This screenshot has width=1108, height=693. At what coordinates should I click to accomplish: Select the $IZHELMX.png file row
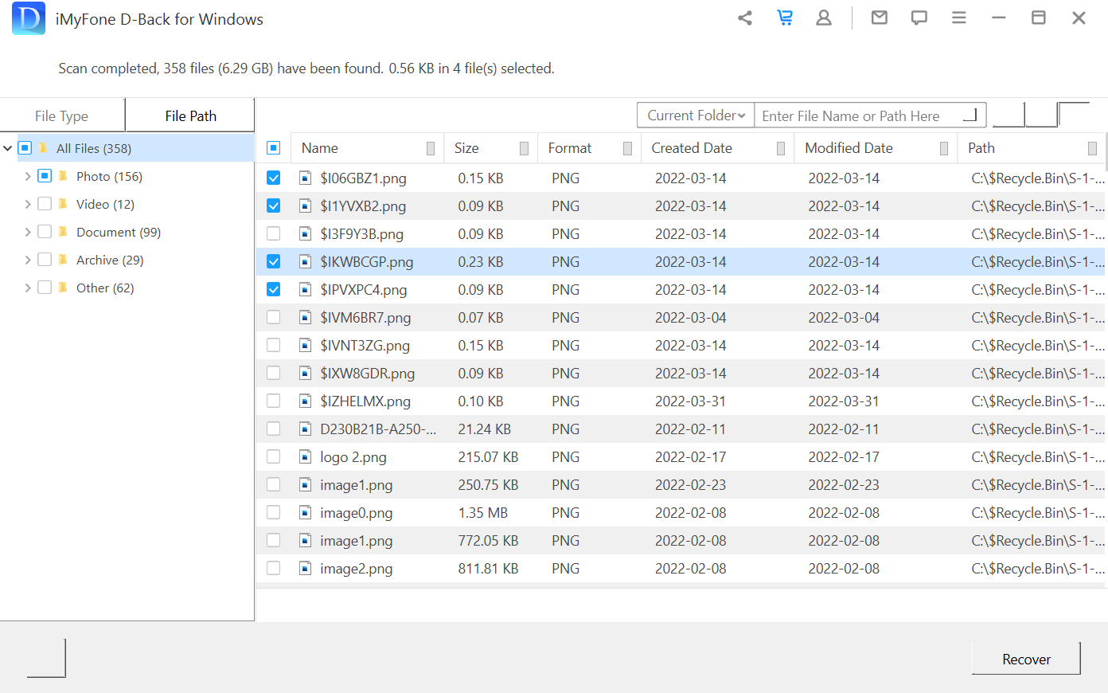[x=681, y=401]
